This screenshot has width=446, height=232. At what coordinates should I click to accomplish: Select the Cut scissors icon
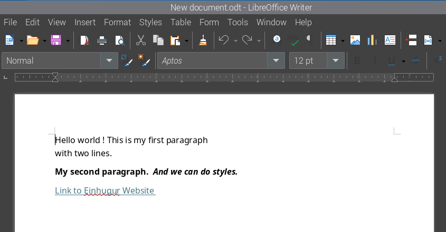coord(141,40)
